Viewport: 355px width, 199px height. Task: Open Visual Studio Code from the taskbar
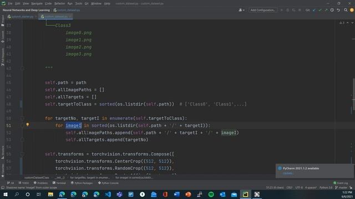point(108,194)
